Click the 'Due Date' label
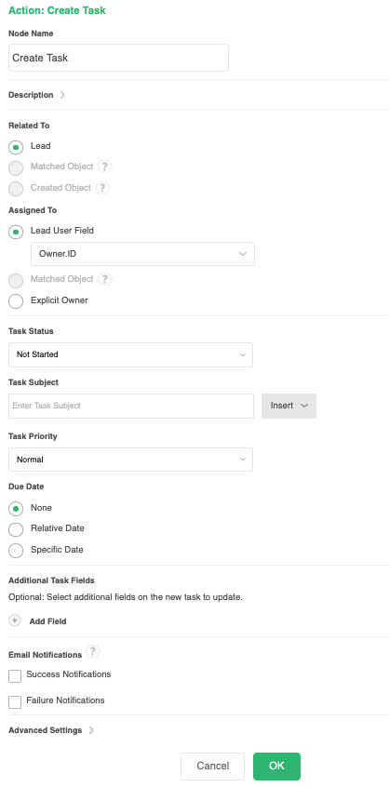389x787 pixels. point(26,487)
